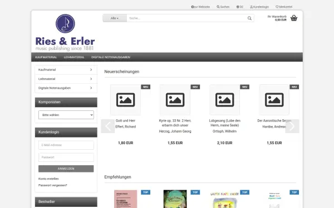The width and height of the screenshot is (334, 208).
Task: Open the pink-cover Empfehlungen book thumbnail
Action: [x=125, y=199]
